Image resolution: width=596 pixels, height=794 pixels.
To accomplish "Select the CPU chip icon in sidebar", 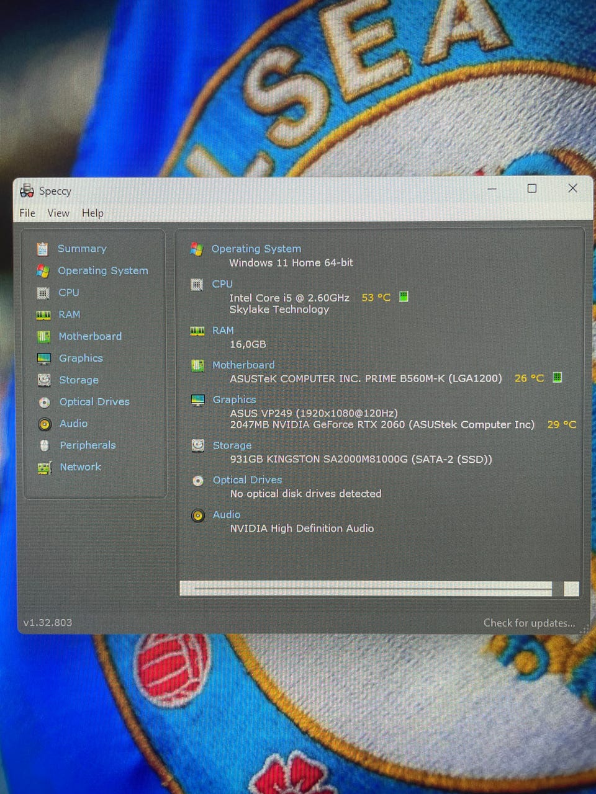I will [43, 293].
